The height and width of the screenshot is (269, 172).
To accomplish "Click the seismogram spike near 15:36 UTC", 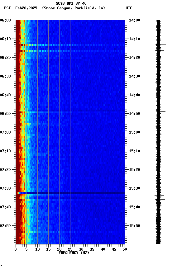I will click(x=160, y=199).
